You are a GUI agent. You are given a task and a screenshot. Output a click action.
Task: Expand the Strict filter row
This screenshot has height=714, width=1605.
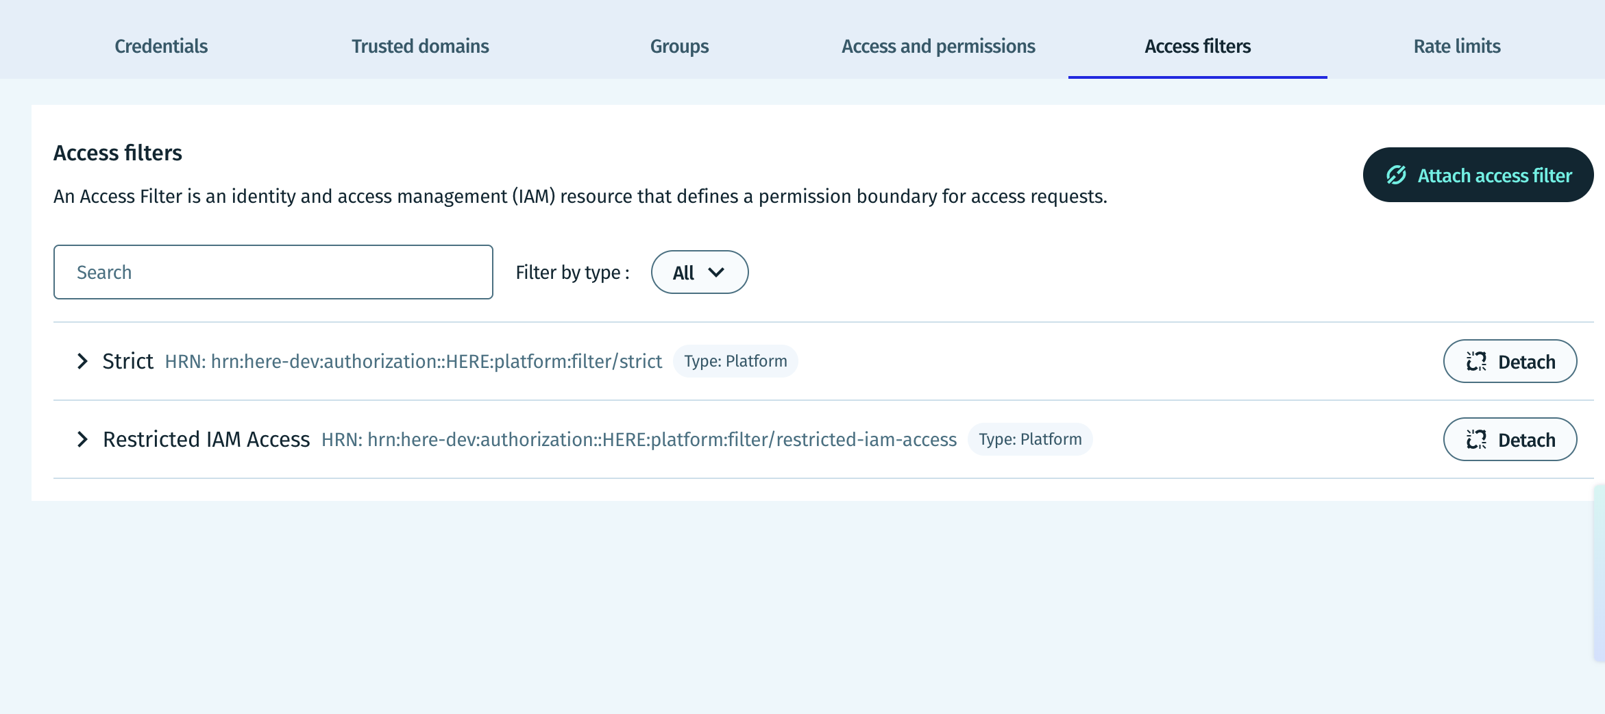pos(82,361)
